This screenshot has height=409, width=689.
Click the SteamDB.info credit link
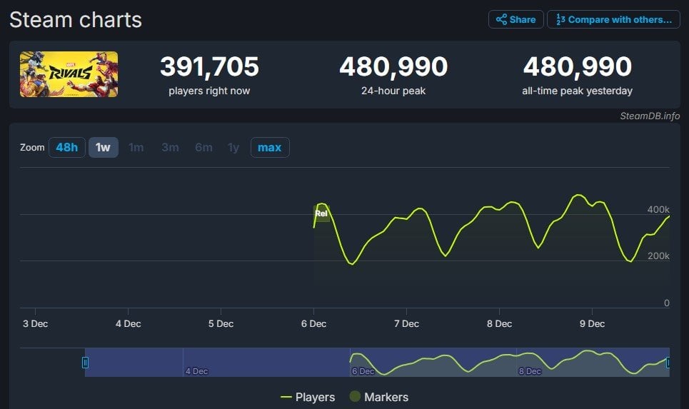pyautogui.click(x=650, y=116)
